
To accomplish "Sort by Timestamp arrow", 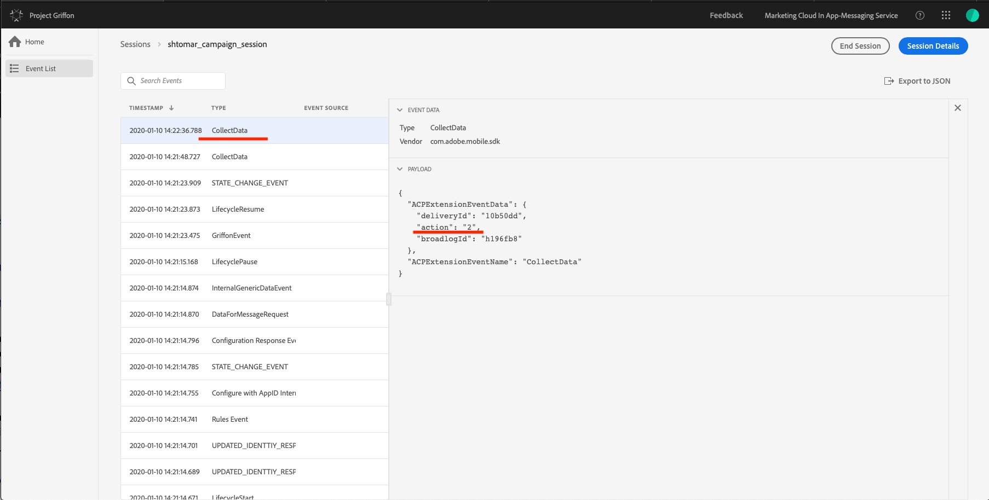I will (x=171, y=108).
